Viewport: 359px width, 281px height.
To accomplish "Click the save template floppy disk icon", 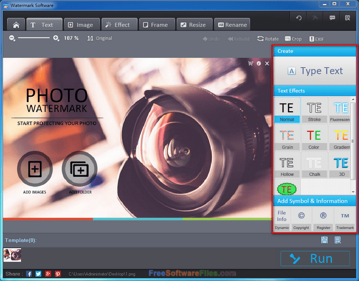I will pos(325,240).
